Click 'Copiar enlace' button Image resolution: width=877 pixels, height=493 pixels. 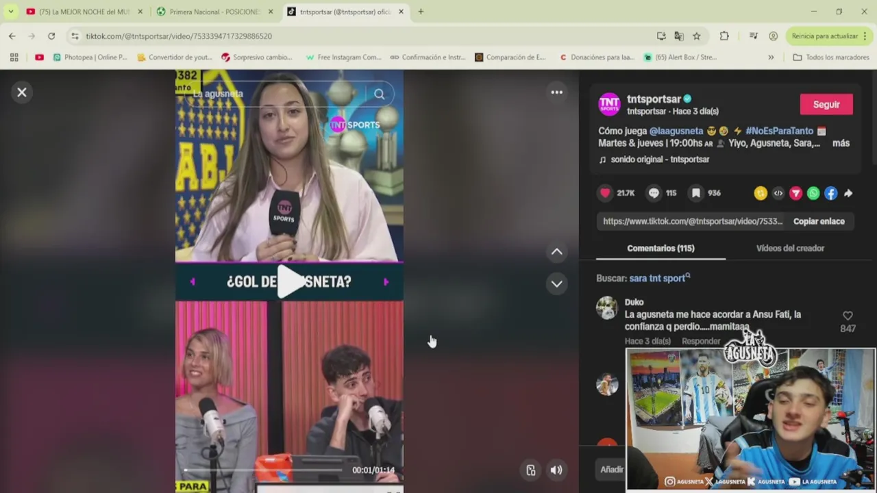(819, 221)
